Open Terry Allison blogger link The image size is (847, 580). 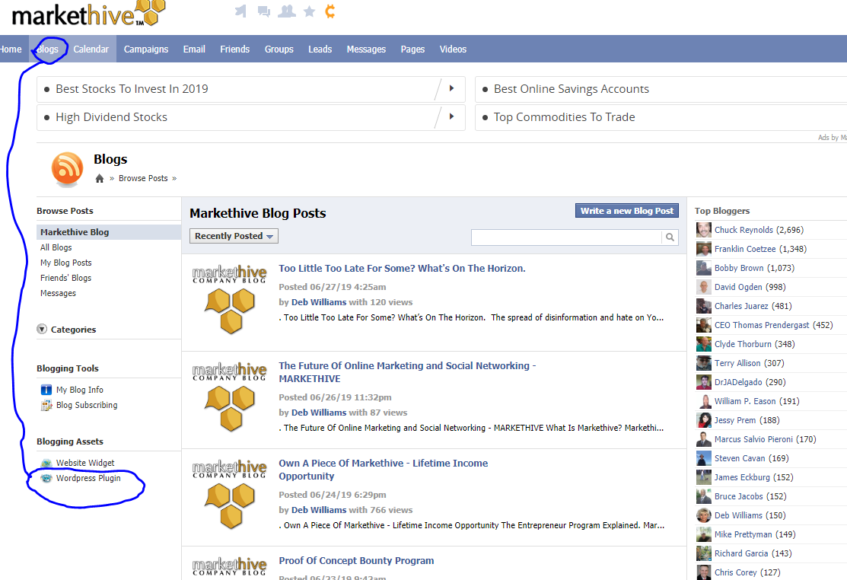pyautogui.click(x=737, y=363)
